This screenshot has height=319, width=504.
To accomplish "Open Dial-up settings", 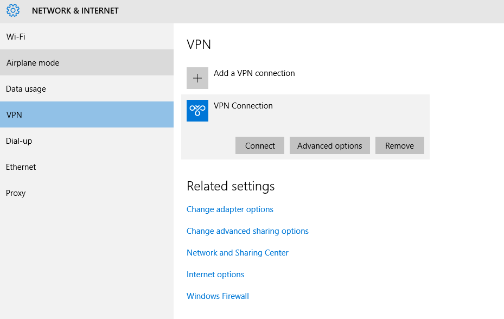I will [x=87, y=141].
